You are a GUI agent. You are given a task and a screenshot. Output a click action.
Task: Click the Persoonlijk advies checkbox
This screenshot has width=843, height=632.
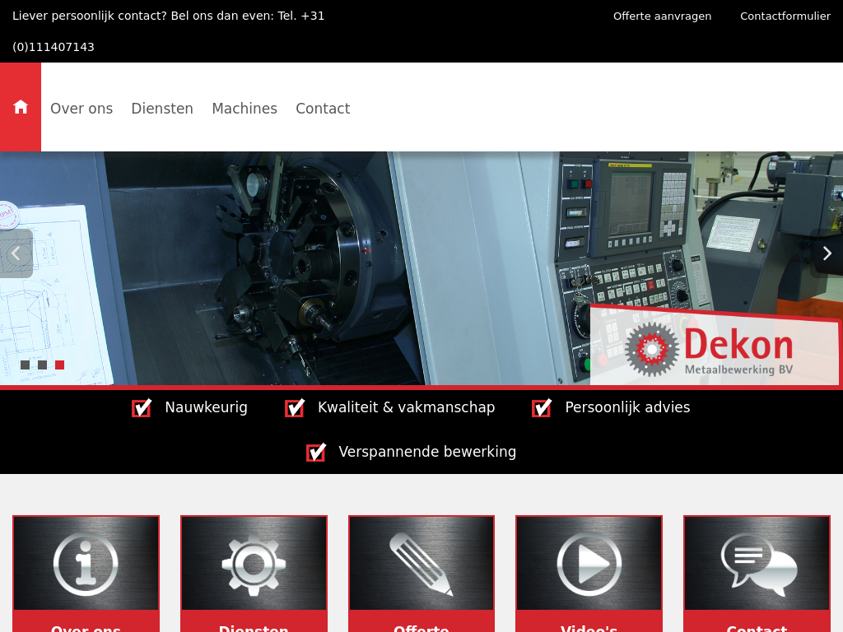pyautogui.click(x=542, y=407)
